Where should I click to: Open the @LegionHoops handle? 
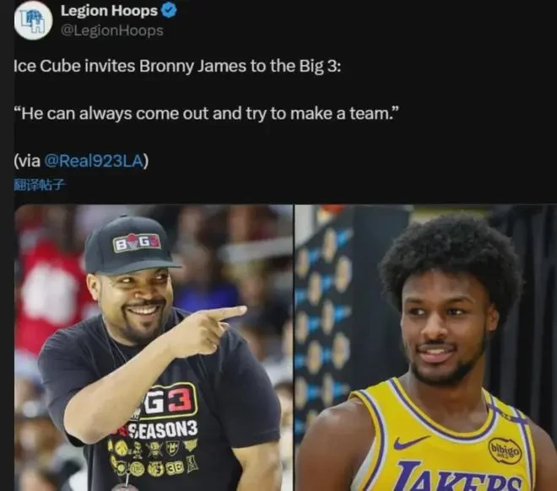pos(112,30)
